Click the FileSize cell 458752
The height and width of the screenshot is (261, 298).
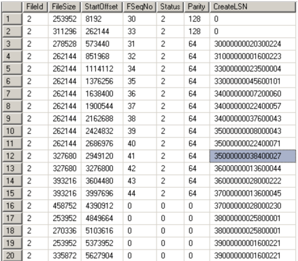[x=65, y=206]
